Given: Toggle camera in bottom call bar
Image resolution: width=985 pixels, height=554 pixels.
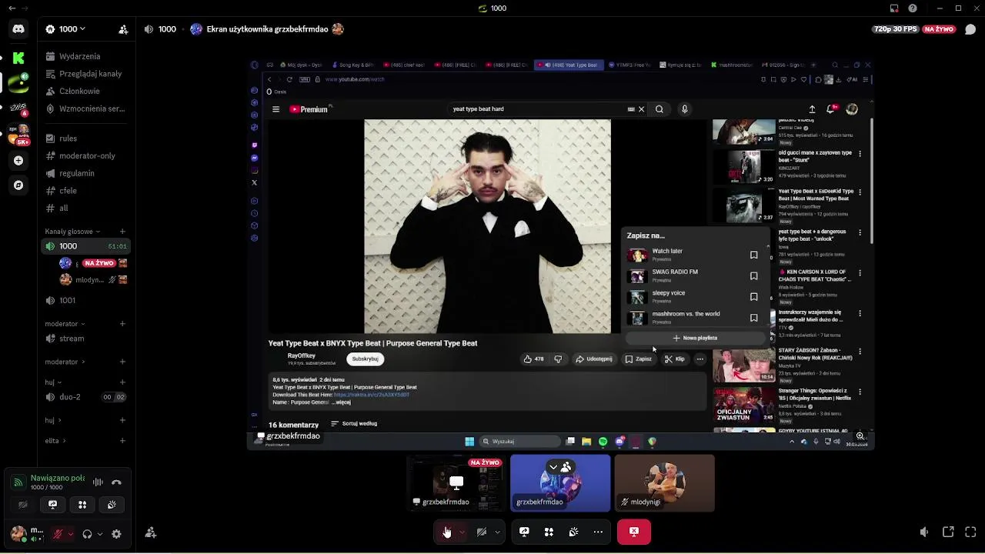Looking at the screenshot, I should click(x=482, y=532).
